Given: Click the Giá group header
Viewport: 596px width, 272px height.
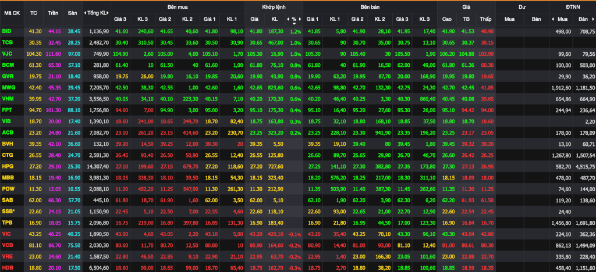Looking at the screenshot, I should click(x=466, y=7).
